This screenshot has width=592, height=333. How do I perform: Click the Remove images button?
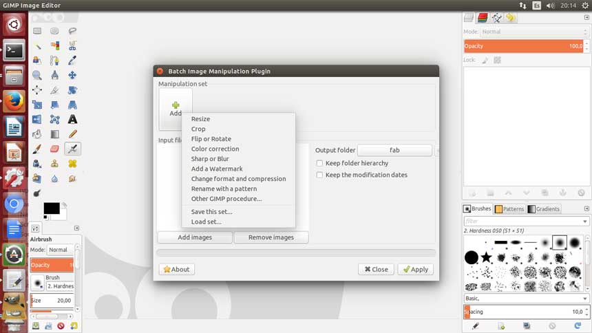click(x=271, y=237)
